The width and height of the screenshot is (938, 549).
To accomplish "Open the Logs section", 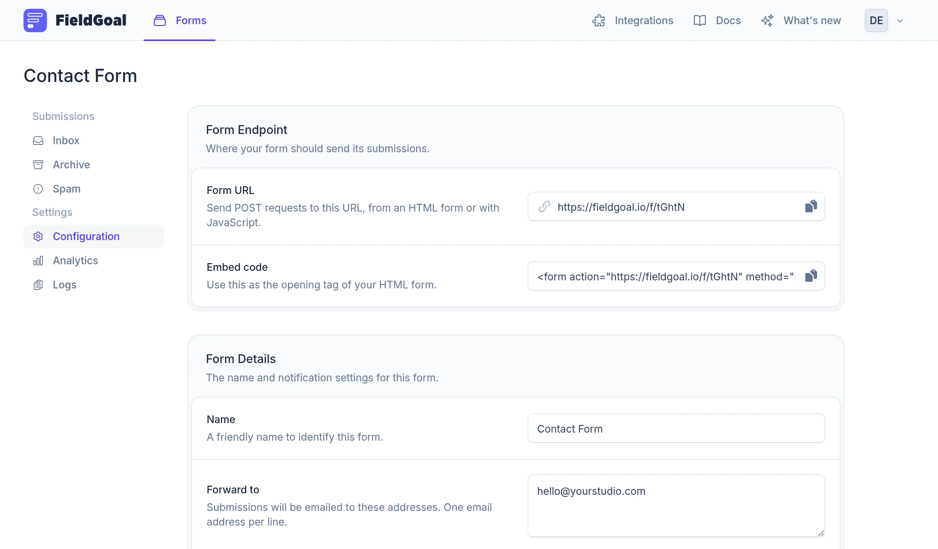I will 94,285.
